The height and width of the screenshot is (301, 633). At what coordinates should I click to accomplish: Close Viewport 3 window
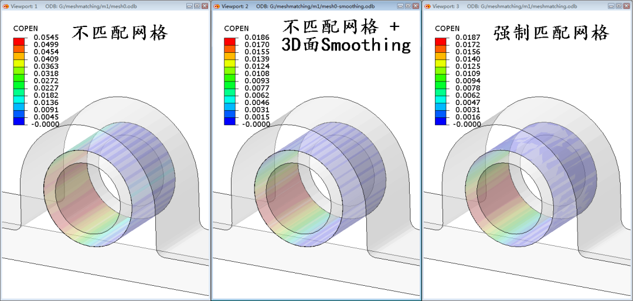[x=626, y=6]
